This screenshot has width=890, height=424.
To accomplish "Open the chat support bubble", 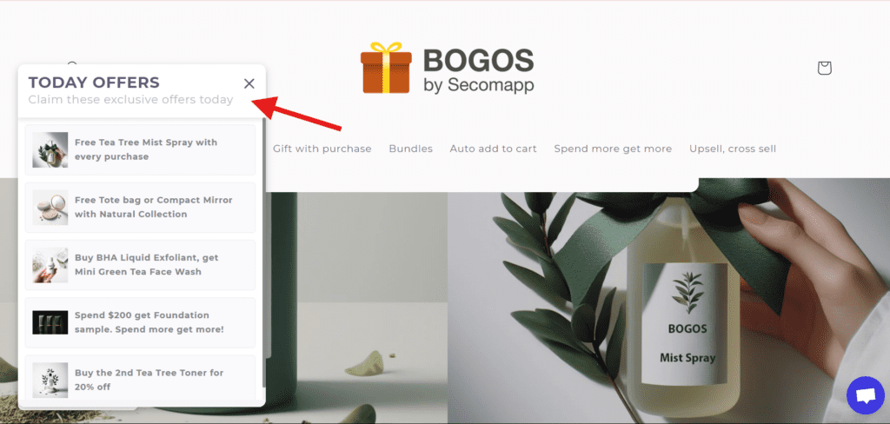I will (865, 395).
